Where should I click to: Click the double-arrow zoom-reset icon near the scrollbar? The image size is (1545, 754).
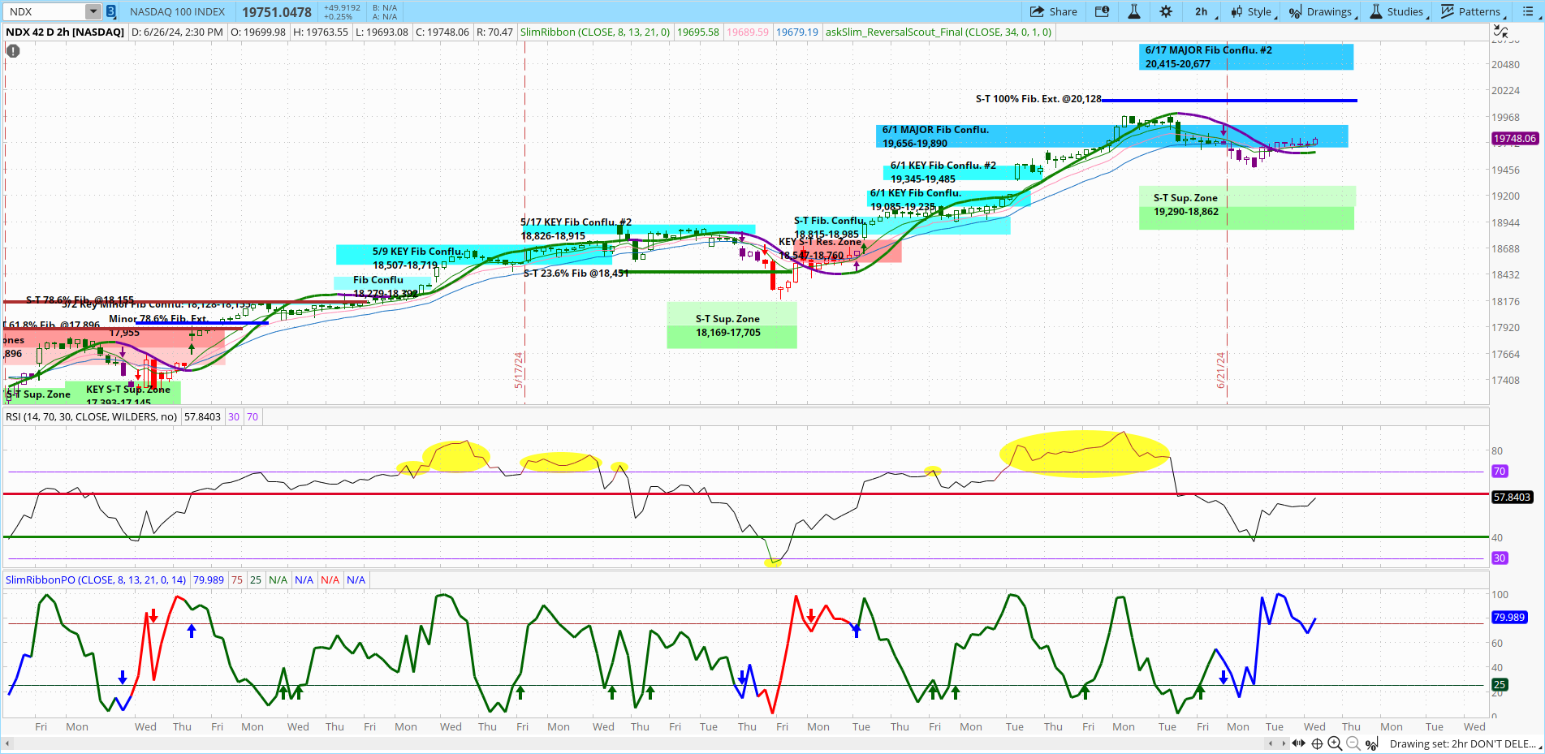tap(1297, 743)
